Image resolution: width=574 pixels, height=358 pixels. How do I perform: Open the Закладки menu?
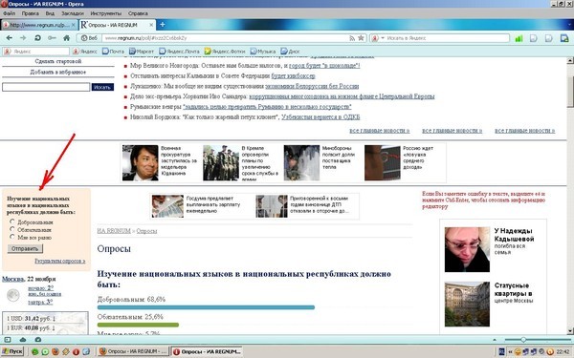[x=73, y=13]
